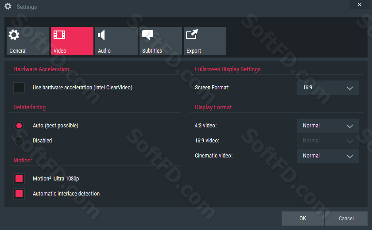The image size is (372, 230).
Task: Select Disabled deinterlacing option
Action: point(19,141)
